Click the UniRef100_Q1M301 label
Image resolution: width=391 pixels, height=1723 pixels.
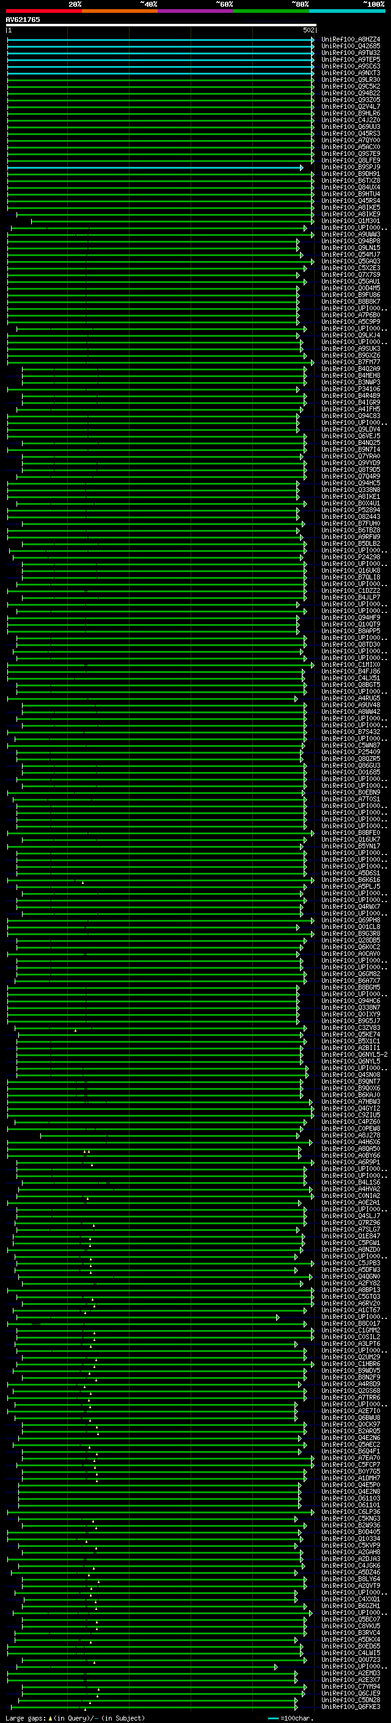click(x=351, y=221)
